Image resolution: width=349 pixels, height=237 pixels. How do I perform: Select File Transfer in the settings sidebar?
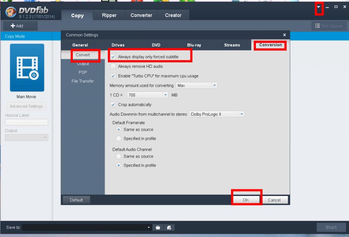83,81
